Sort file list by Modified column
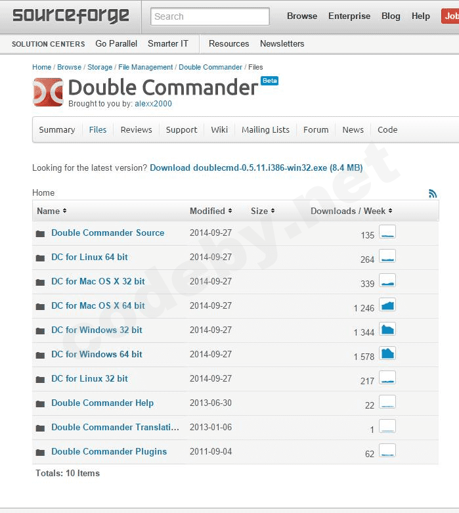Viewport: 459px width, 513px height. [x=211, y=211]
